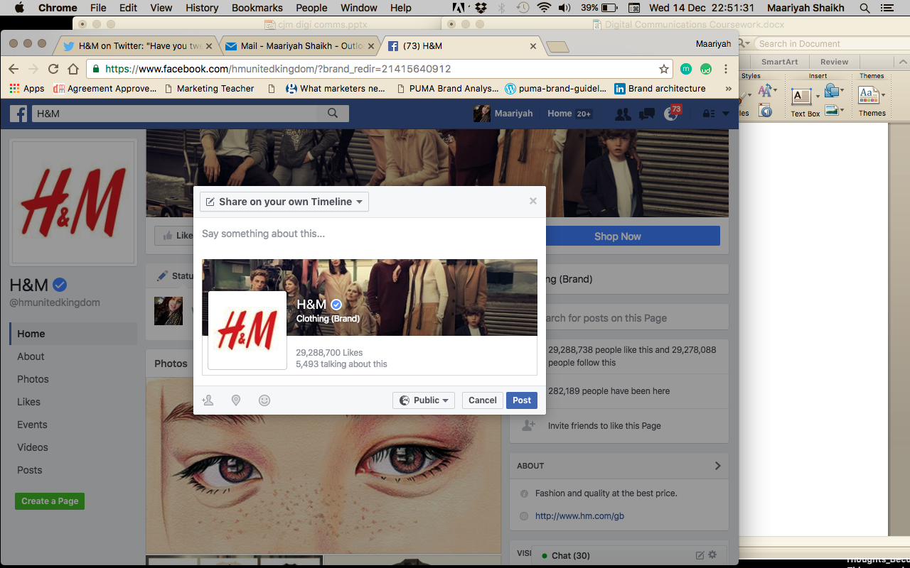
Task: Click the WordArt icon in Word ribbon
Action: [764, 90]
